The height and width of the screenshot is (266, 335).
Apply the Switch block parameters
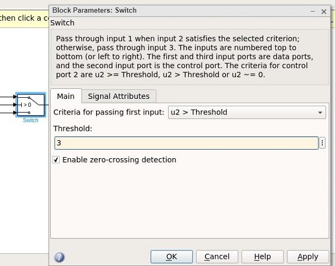click(x=308, y=256)
